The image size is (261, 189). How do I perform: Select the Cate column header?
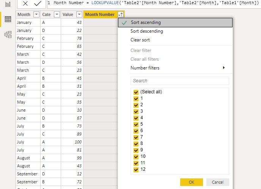(x=46, y=14)
